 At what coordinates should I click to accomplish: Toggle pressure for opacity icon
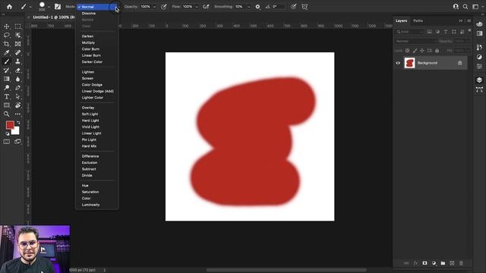point(164,7)
